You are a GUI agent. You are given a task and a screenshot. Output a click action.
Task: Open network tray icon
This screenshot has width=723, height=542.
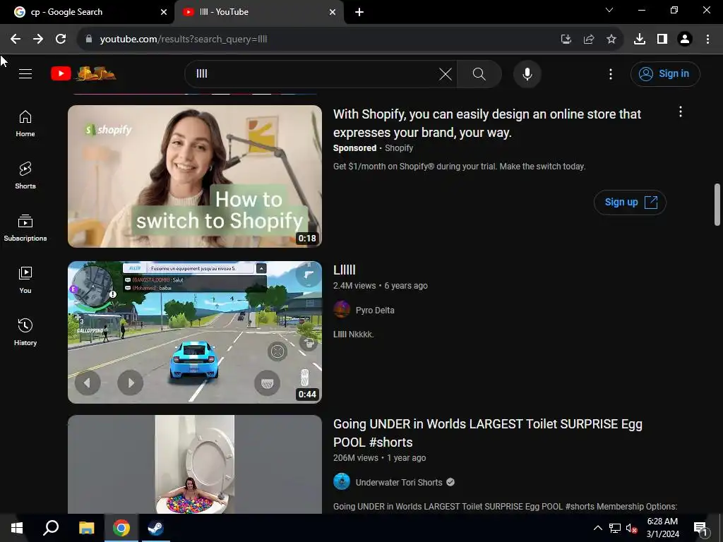[x=615, y=528]
